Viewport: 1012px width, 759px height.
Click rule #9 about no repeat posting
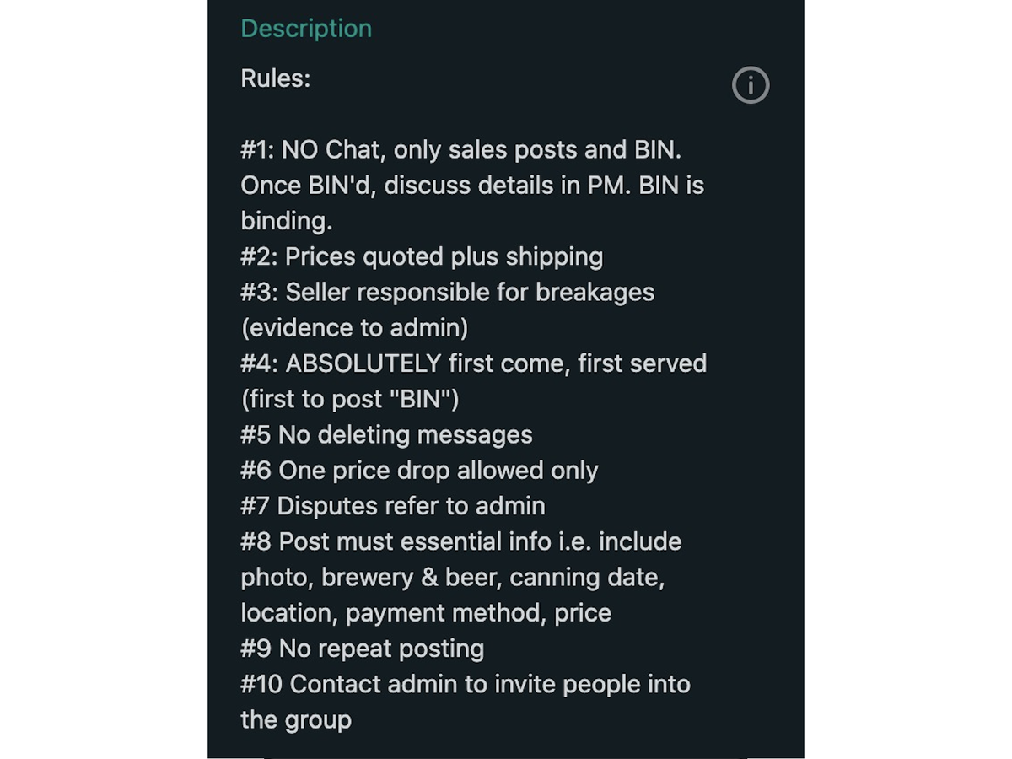(363, 648)
